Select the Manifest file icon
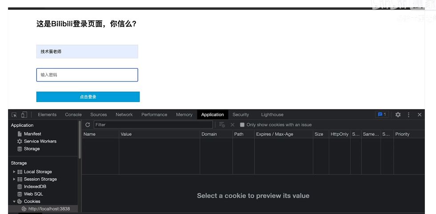 click(x=20, y=134)
